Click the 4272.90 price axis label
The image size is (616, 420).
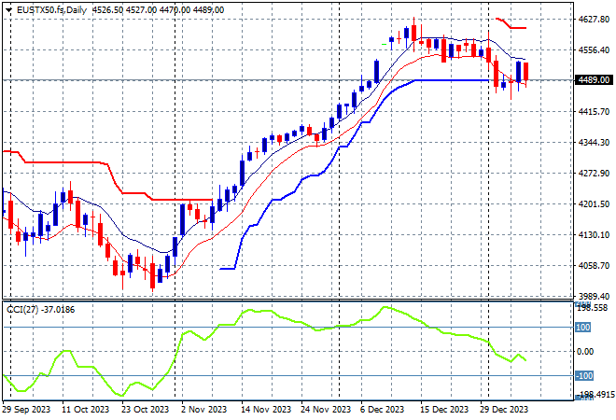pyautogui.click(x=592, y=174)
